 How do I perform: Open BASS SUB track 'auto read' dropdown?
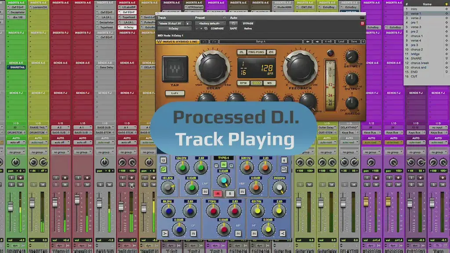(x=105, y=142)
